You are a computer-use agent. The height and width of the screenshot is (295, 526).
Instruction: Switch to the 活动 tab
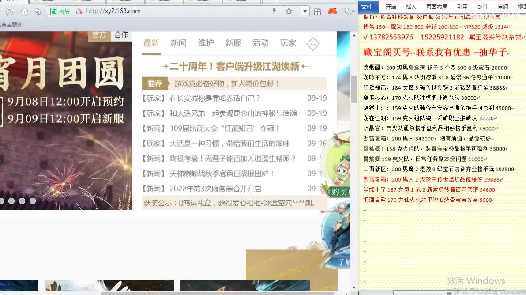click(261, 43)
